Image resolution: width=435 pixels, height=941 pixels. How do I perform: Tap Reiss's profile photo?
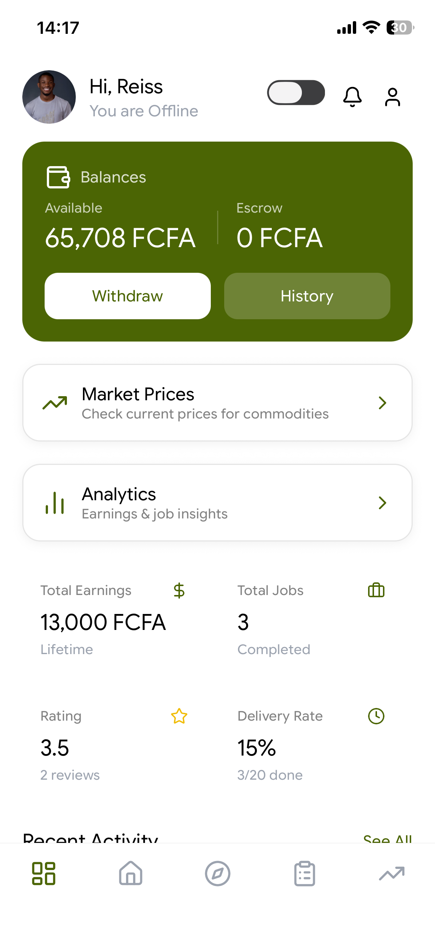point(49,97)
